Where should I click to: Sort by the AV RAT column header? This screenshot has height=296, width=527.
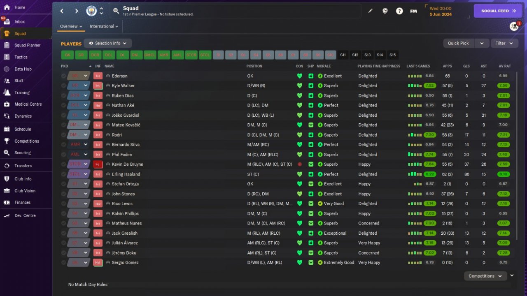pyautogui.click(x=504, y=66)
